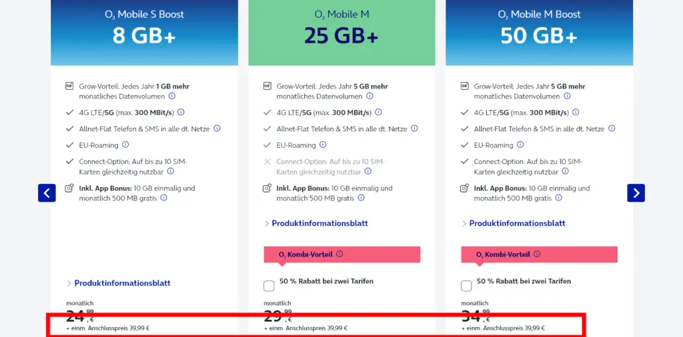
Task: Click Allnet-Flat info icon in Mobile M Boost
Action: click(x=612, y=129)
